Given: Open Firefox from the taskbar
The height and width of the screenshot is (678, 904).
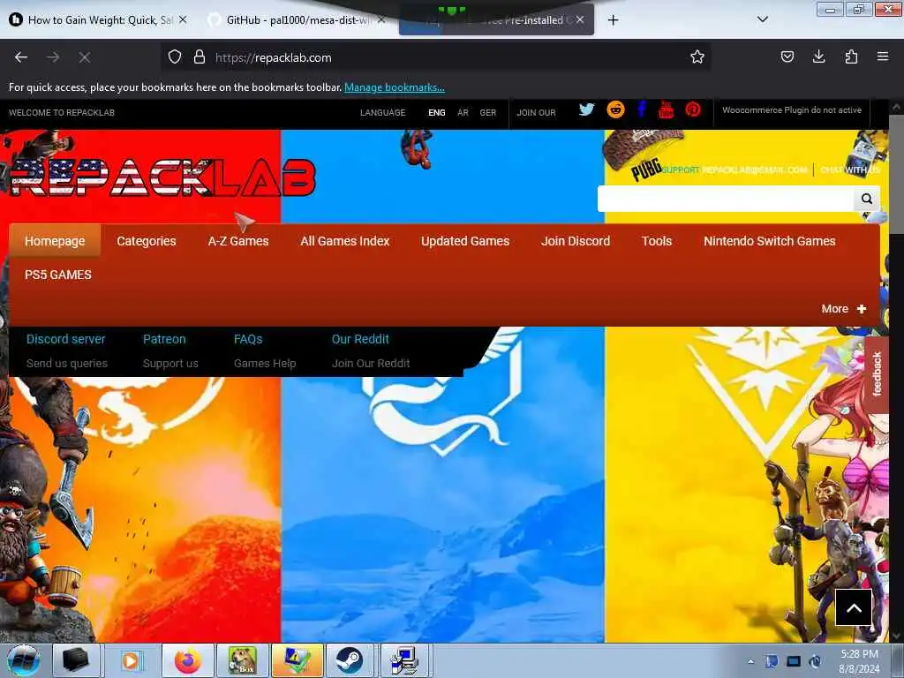Looking at the screenshot, I should coord(187,660).
